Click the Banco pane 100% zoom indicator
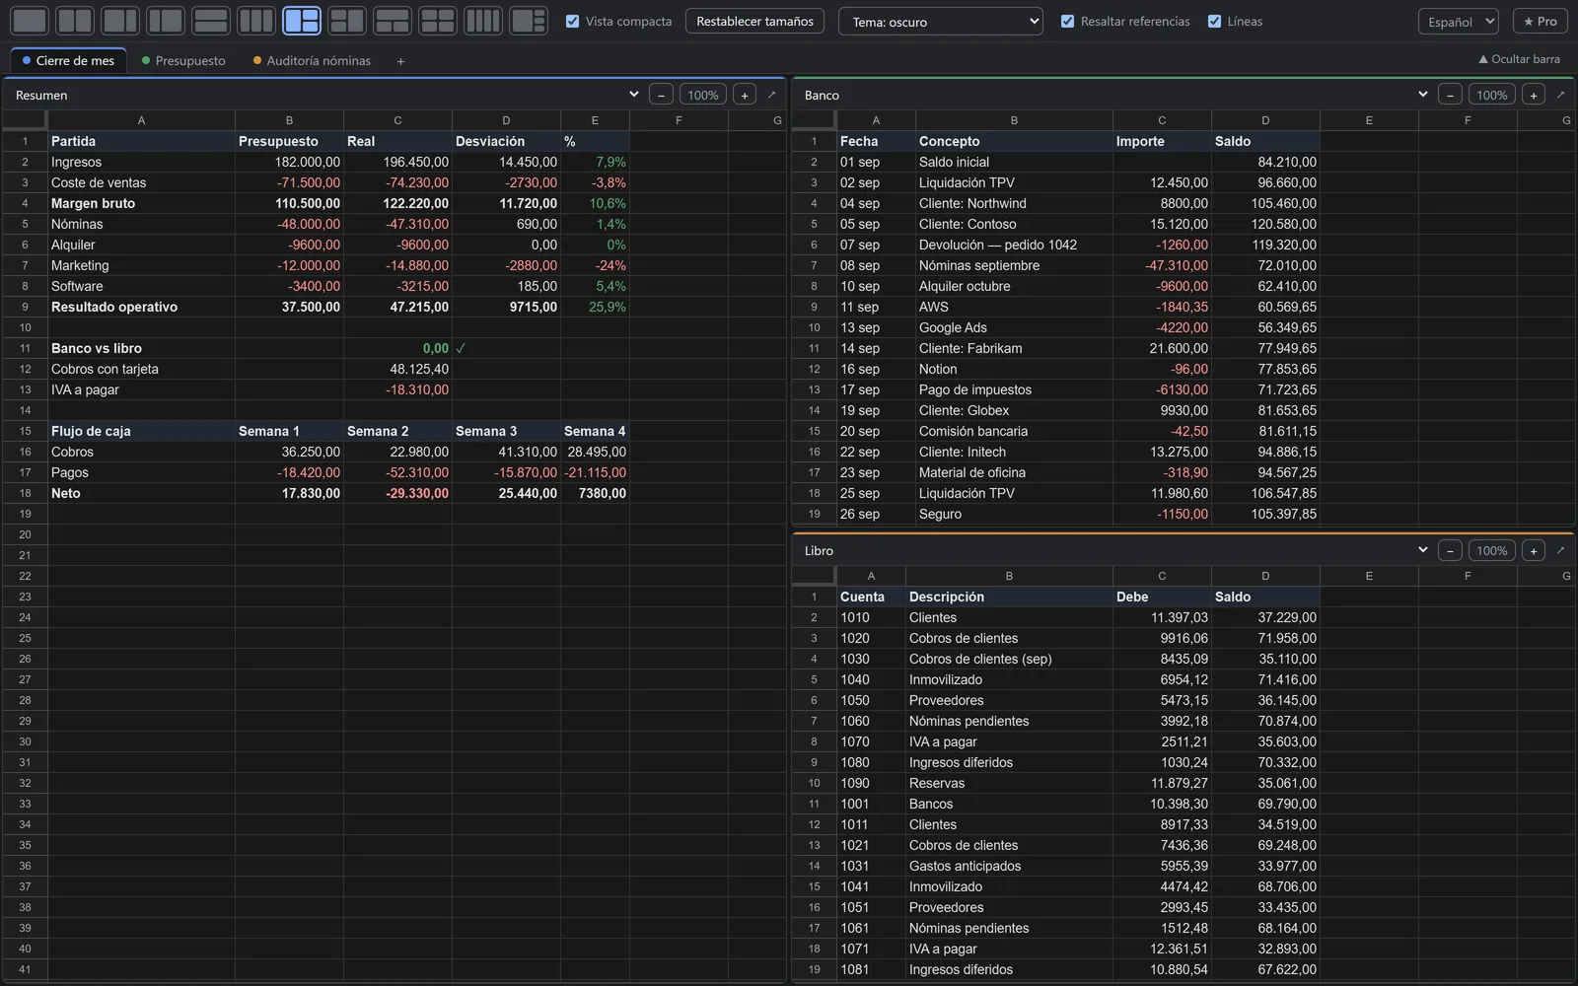The height and width of the screenshot is (986, 1578). coord(1492,95)
